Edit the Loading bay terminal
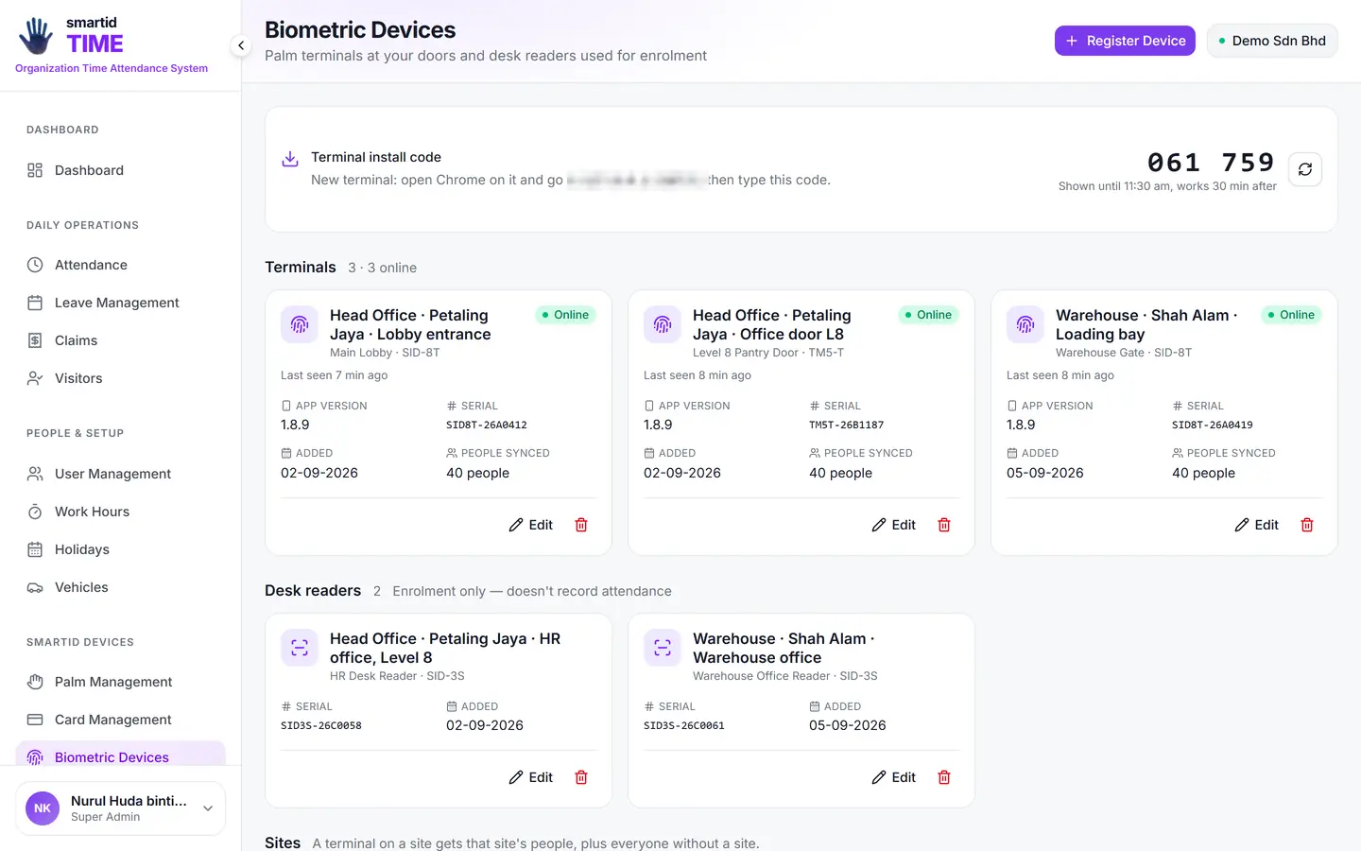This screenshot has height=851, width=1361. 1256,525
